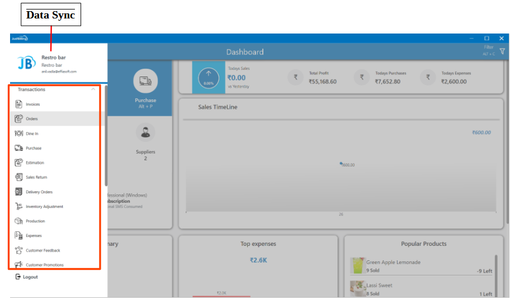Click the Todays Sales percentage indicator
The height and width of the screenshot is (300, 510).
click(x=209, y=77)
